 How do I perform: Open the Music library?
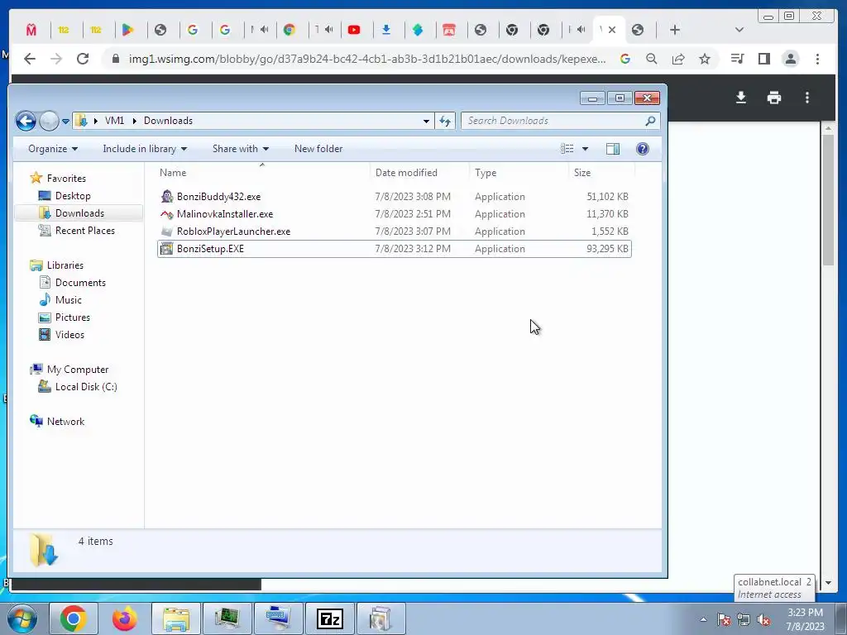click(x=68, y=299)
